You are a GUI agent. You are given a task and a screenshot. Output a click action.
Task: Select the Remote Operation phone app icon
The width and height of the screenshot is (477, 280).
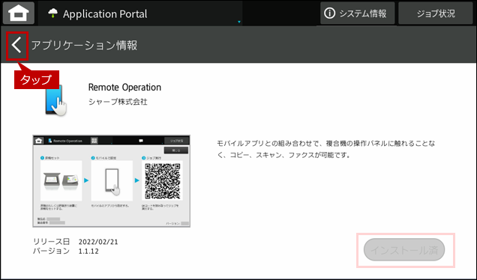55,100
